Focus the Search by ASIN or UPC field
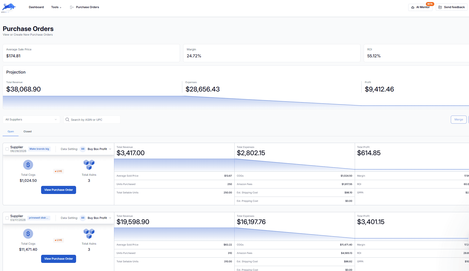Viewport: 469px width, 271px height. (x=92, y=120)
